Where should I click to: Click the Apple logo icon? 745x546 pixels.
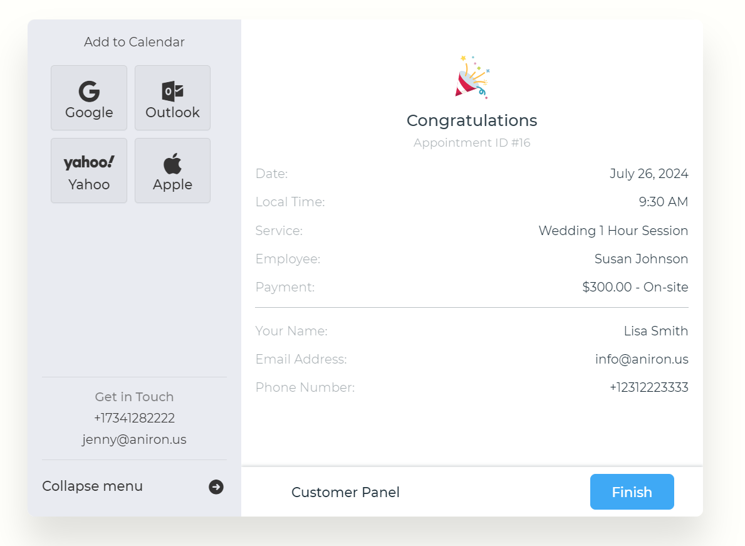click(172, 164)
